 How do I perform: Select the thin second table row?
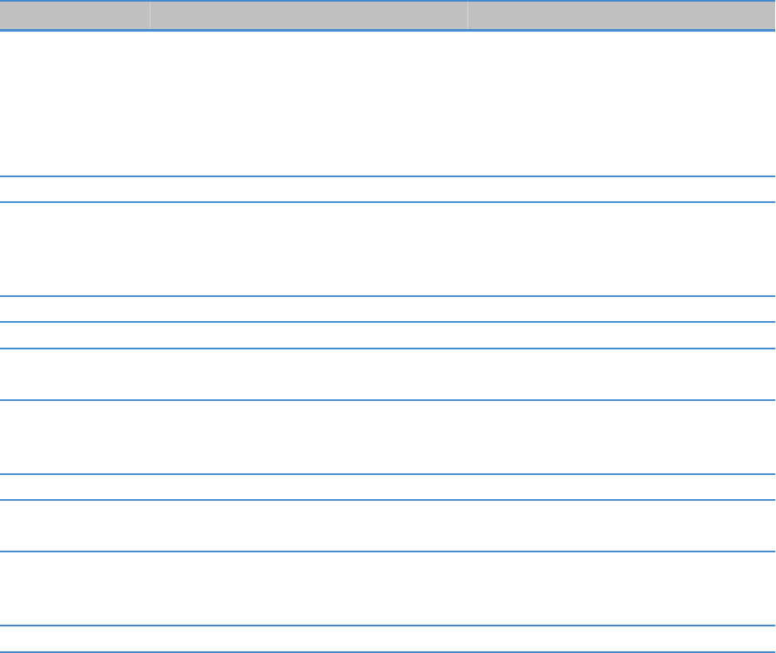388,189
